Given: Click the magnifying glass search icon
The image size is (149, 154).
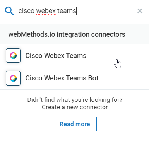Looking at the screenshot, I should pos(9,11).
